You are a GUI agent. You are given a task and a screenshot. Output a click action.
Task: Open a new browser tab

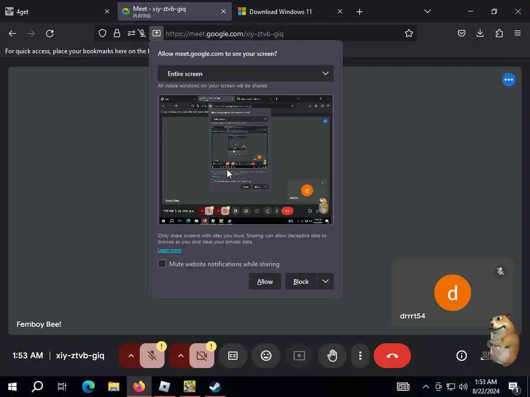(x=359, y=12)
